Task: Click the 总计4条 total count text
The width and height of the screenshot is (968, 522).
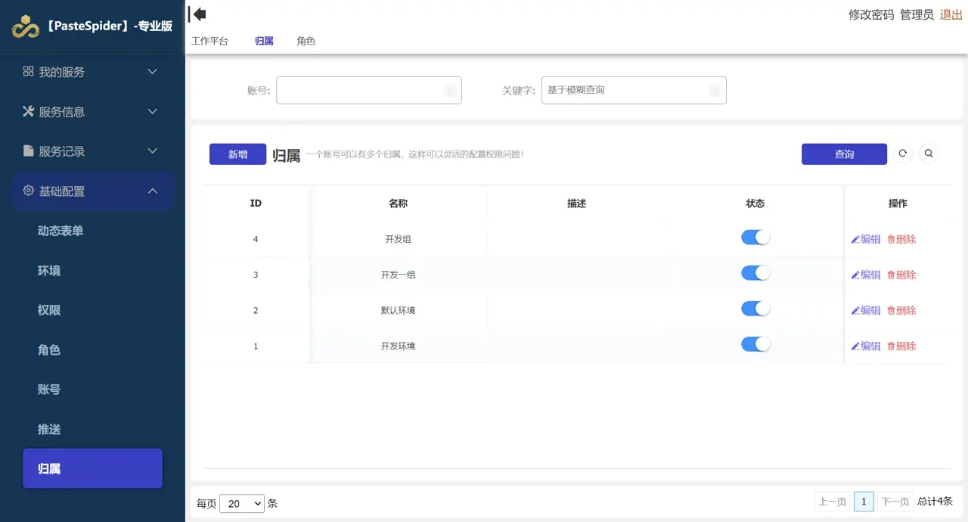Action: (935, 502)
